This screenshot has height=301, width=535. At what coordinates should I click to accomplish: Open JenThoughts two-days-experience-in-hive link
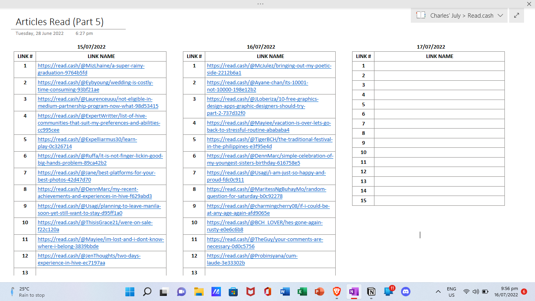(89, 259)
